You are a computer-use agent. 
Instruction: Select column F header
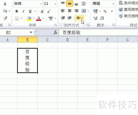(x=107, y=40)
